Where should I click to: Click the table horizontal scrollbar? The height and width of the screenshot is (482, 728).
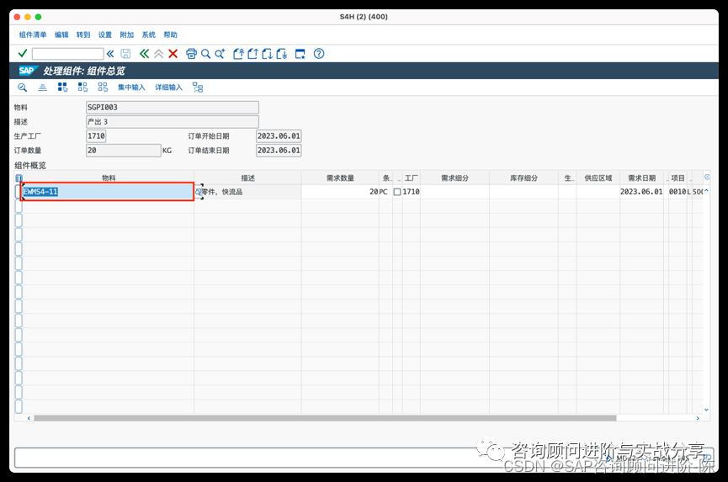click(x=325, y=418)
